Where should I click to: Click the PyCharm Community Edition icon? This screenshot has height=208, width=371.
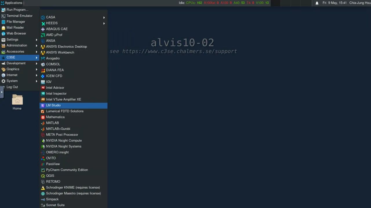43,170
